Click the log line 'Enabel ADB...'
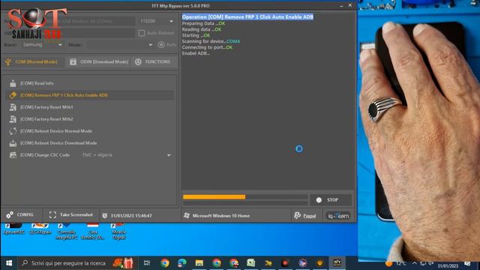This screenshot has width=480, height=270. (196, 53)
